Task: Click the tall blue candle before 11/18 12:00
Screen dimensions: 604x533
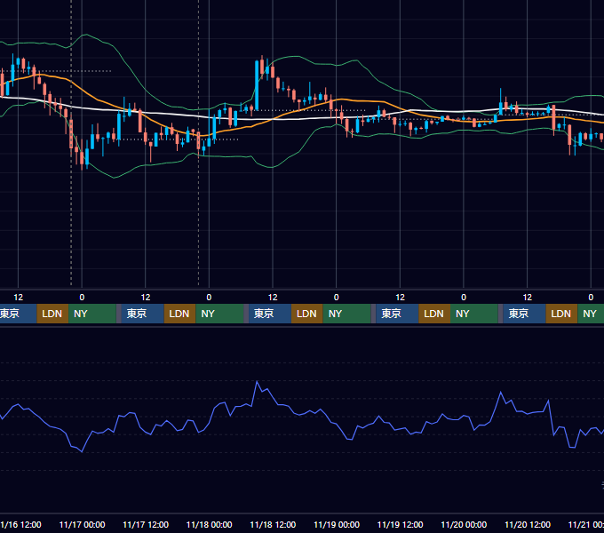Action: 257,85
